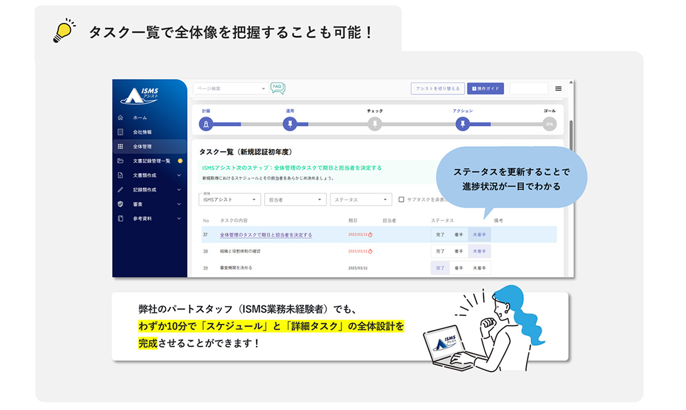Mark task 38 as 着手
Image resolution: width=686 pixels, height=410 pixels.
click(x=458, y=251)
